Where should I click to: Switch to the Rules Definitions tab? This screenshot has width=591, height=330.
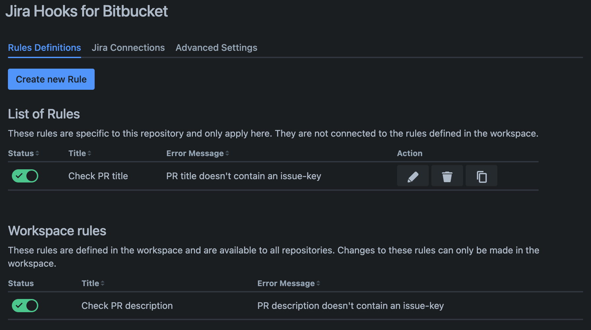45,48
